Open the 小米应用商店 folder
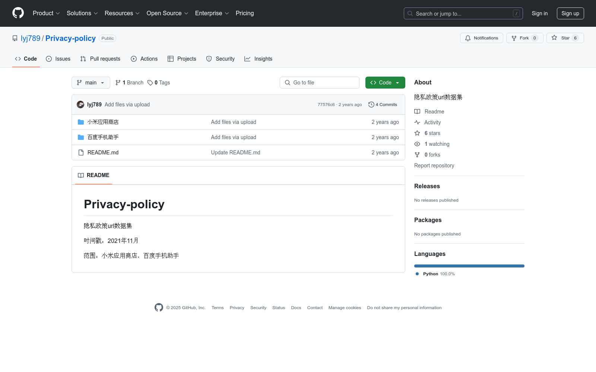The height and width of the screenshot is (372, 596). [103, 122]
